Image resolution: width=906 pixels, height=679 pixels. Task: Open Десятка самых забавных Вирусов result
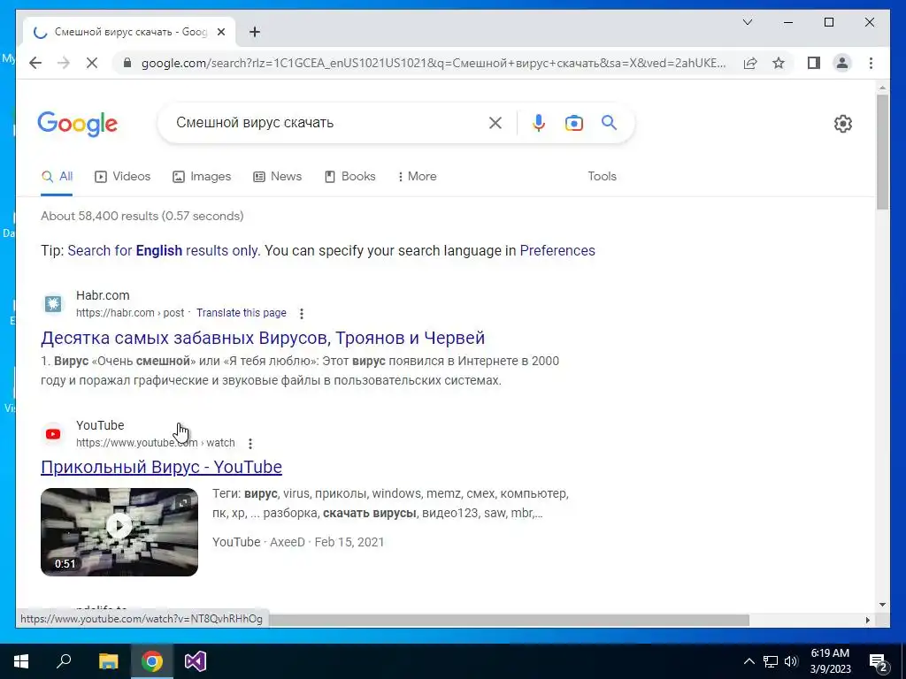click(x=263, y=338)
